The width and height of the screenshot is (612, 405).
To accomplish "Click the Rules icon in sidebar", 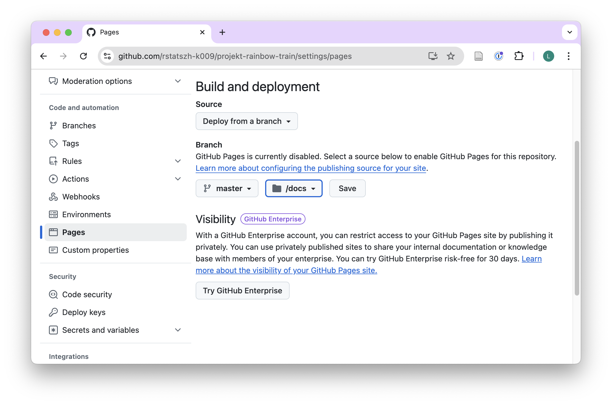I will pos(53,161).
